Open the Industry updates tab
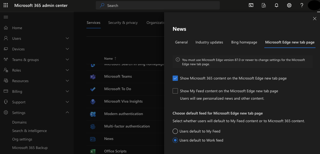320x154 pixels. pos(209,42)
